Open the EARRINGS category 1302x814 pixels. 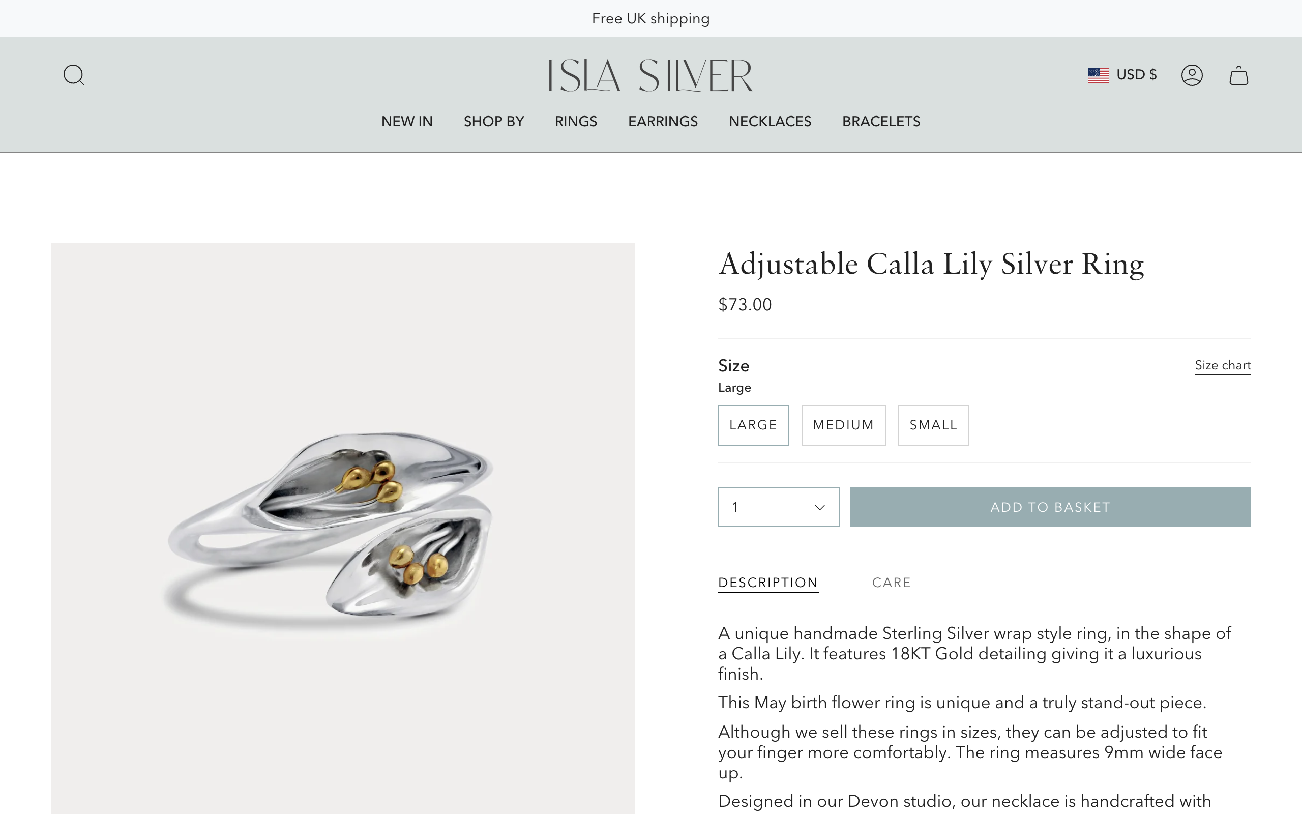click(662, 121)
